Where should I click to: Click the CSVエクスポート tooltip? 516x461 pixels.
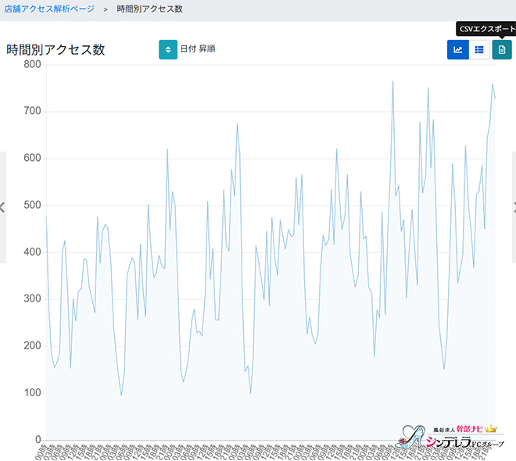click(485, 29)
